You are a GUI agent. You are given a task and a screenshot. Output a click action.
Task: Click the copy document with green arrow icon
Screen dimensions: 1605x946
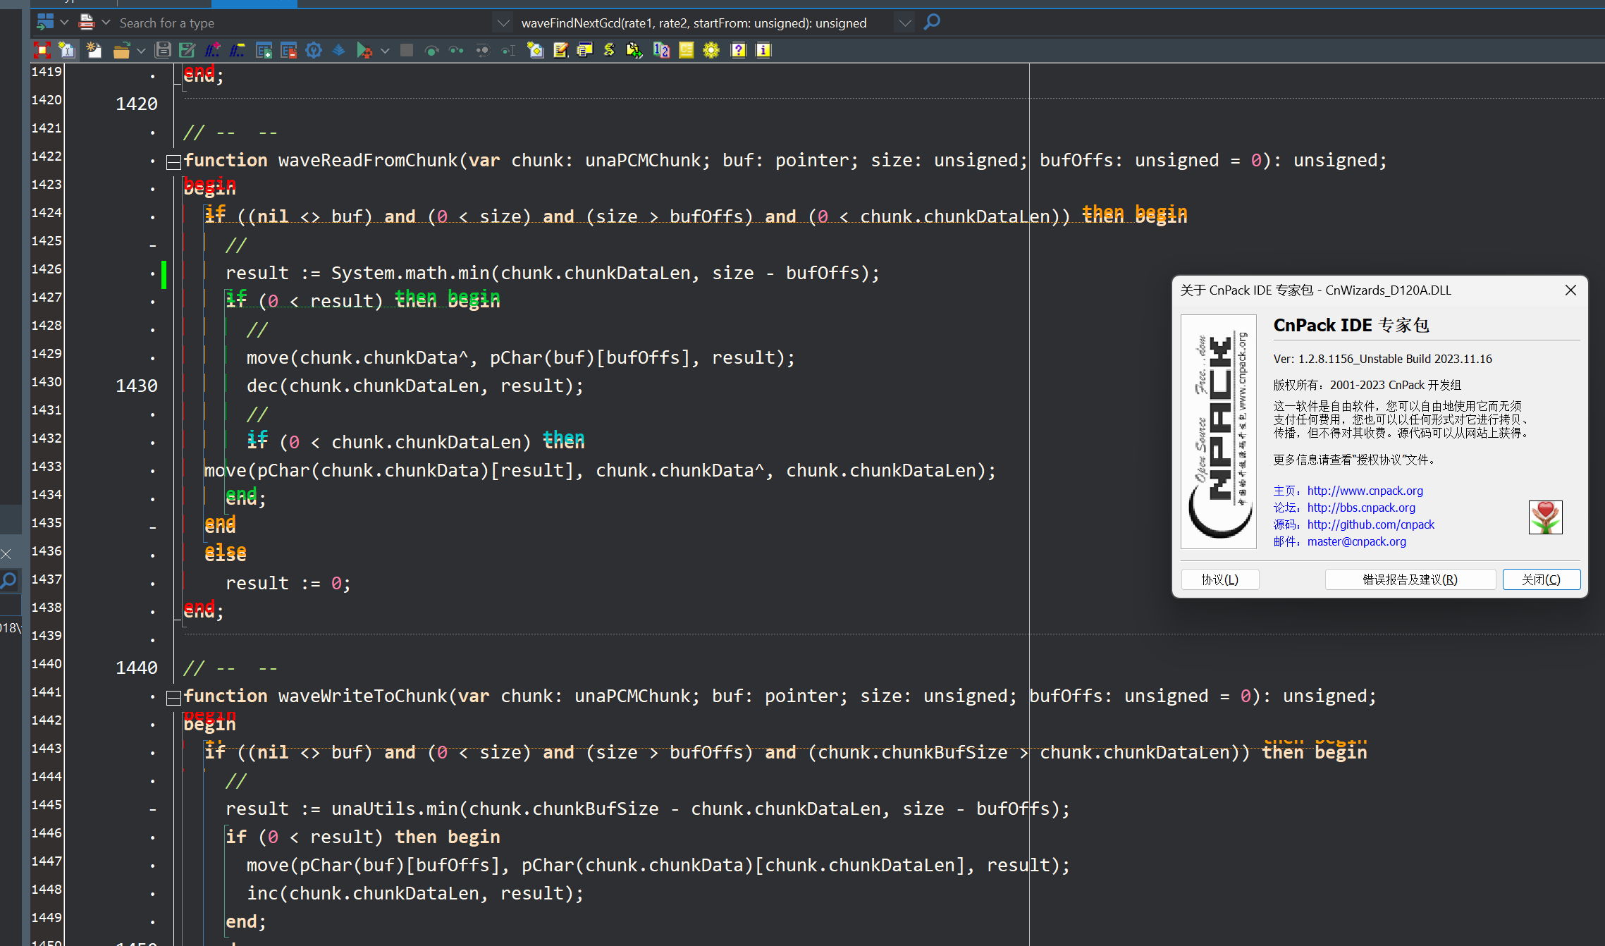[634, 50]
